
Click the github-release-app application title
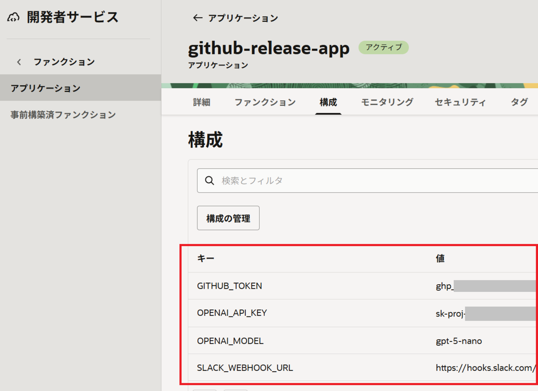(x=269, y=48)
